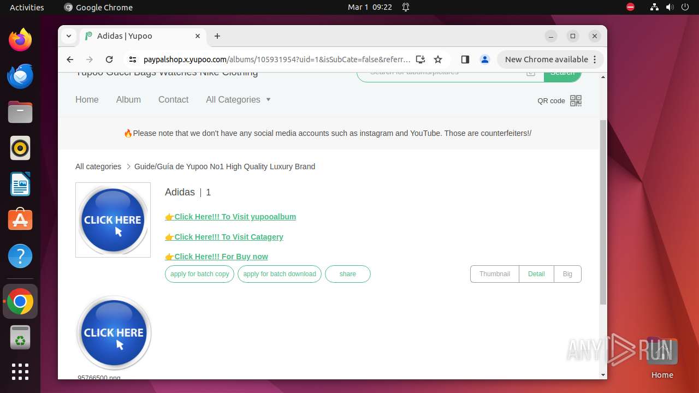Toggle the Chrome side panel
This screenshot has height=393, width=699.
tap(465, 59)
